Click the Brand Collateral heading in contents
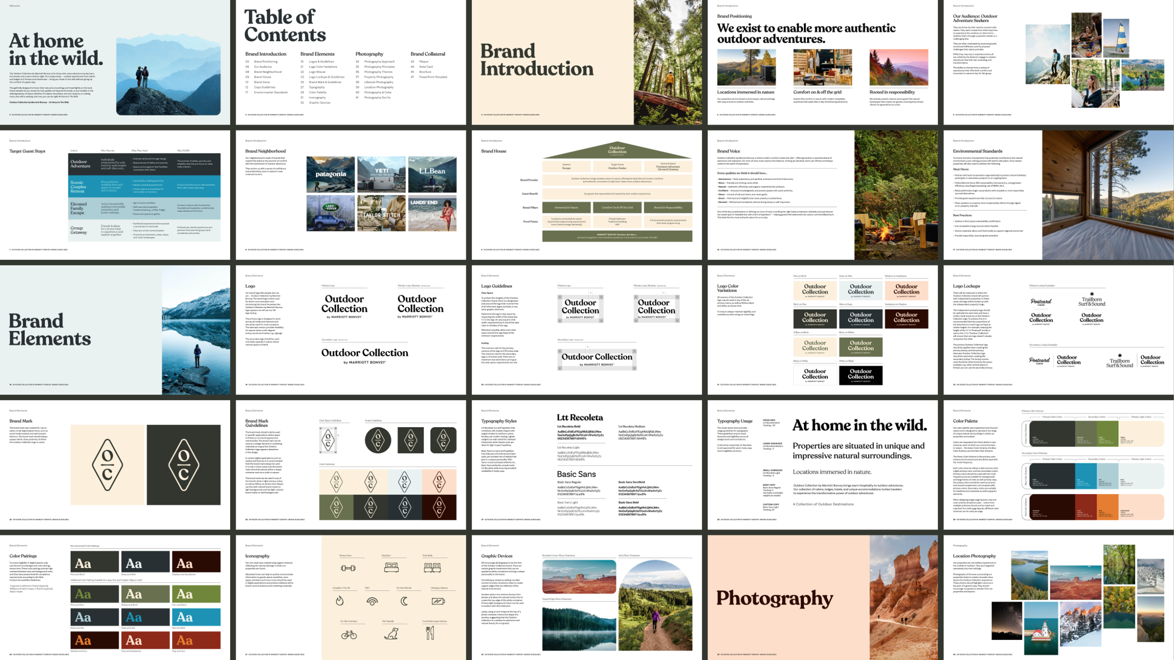The width and height of the screenshot is (1174, 660). point(427,54)
